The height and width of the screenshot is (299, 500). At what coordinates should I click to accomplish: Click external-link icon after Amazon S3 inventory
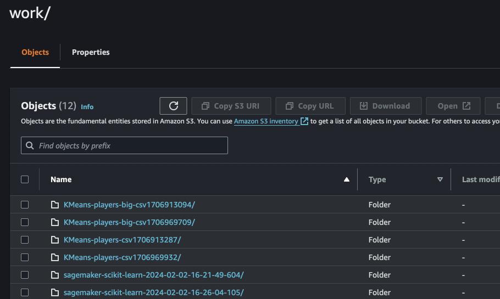pyautogui.click(x=304, y=121)
